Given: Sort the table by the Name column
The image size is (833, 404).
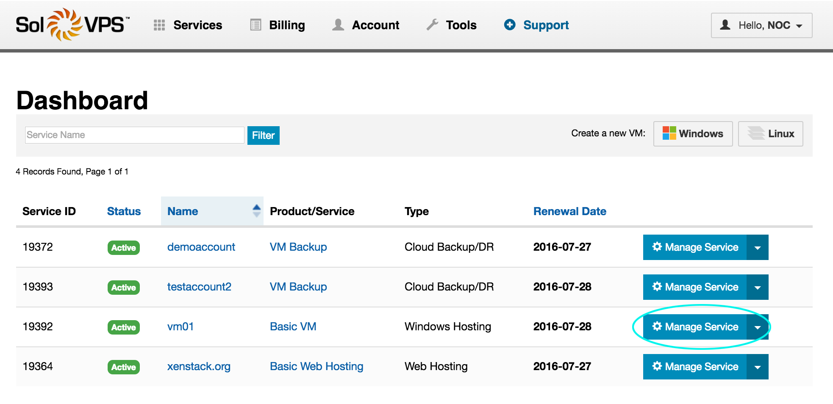Looking at the screenshot, I should [x=183, y=211].
